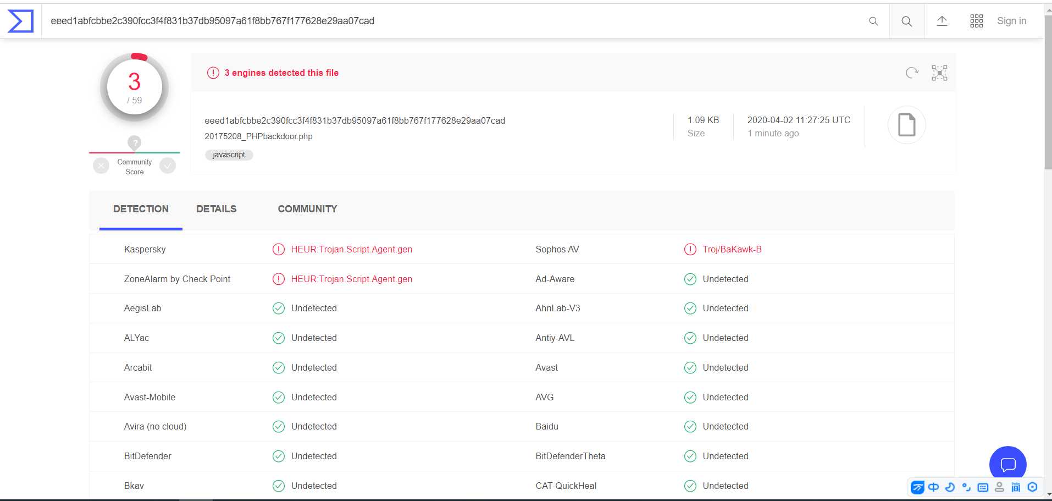Viewport: 1052px width, 501px height.
Task: Click the 3/59 detection score gauge
Action: [135, 87]
